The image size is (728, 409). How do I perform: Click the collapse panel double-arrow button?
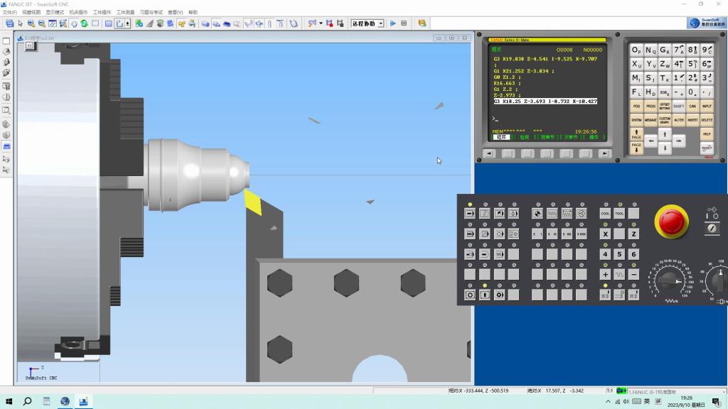point(30,45)
